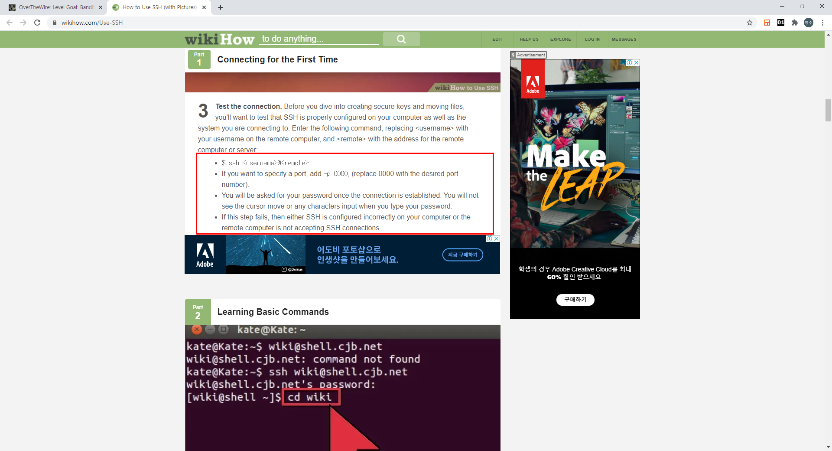Click the Adobe logo in the sidebar ad

pos(533,80)
